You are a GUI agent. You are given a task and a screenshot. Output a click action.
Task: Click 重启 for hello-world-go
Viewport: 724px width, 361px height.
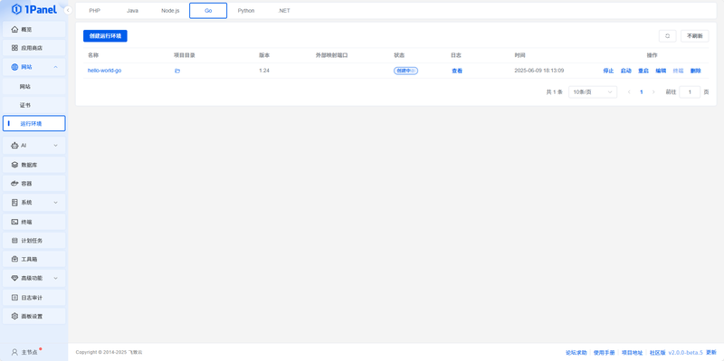point(643,71)
